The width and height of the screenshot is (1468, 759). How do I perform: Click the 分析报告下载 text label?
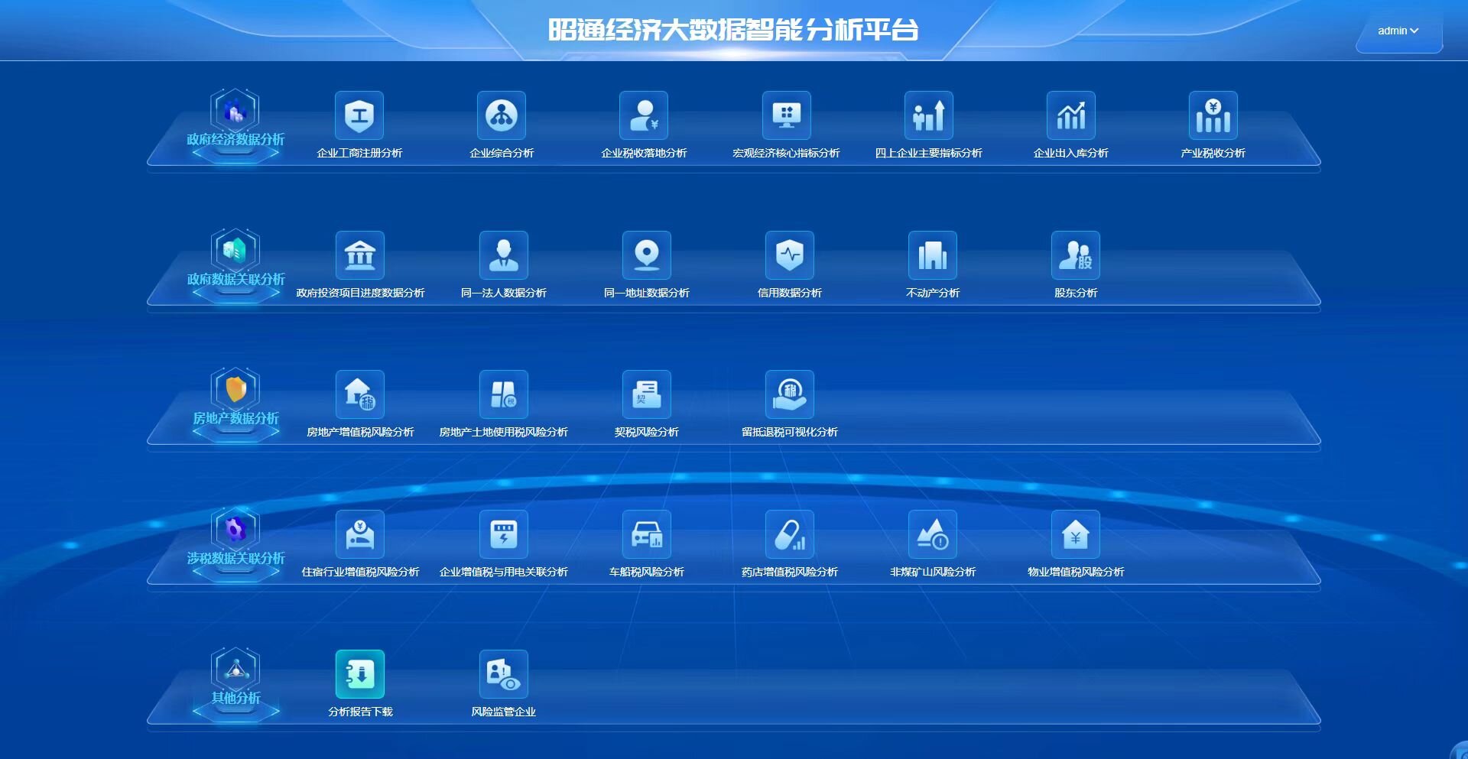pyautogui.click(x=360, y=712)
